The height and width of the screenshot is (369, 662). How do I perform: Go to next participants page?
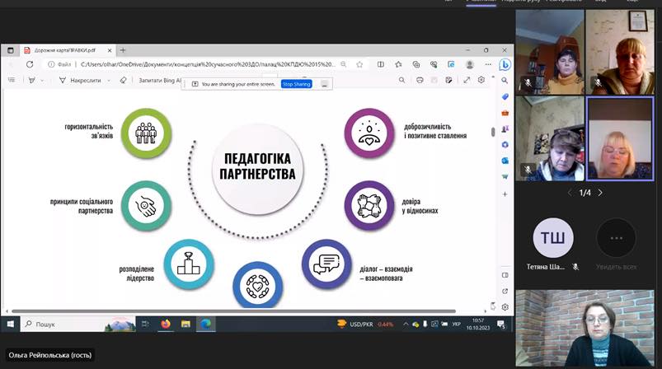600,193
